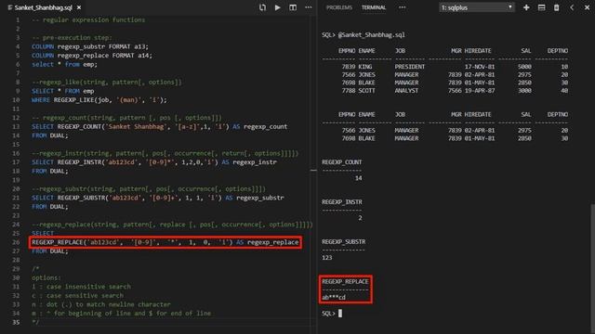Click the panel's chevron arrow icon
This screenshot has height=334, width=595.
(x=572, y=7)
